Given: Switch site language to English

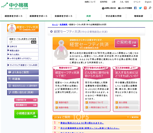Looking at the screenshot, I should tap(148, 2).
